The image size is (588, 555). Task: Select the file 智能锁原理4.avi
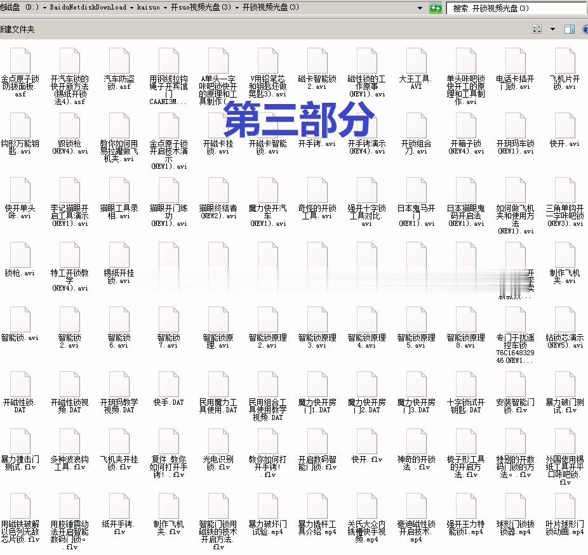point(367,328)
